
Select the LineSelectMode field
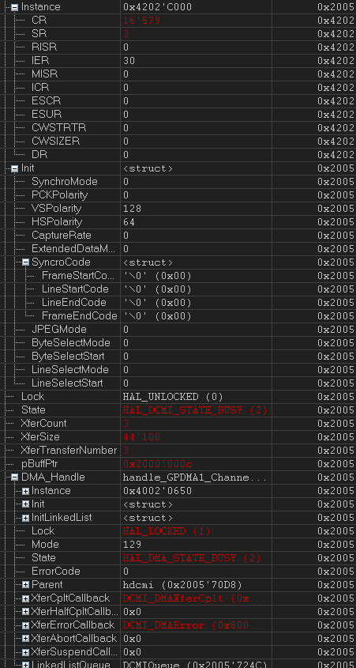click(x=178, y=370)
